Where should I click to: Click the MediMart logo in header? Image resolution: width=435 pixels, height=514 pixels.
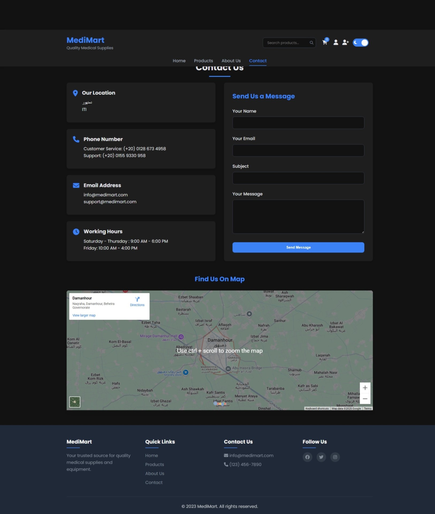point(85,40)
